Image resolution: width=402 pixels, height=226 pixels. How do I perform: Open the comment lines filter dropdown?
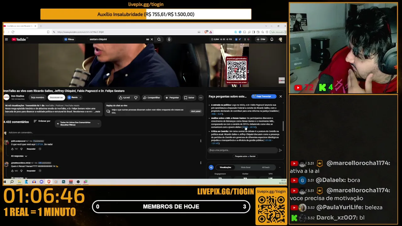pos(78,124)
